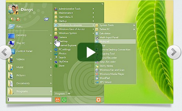Image resolution: width=182 pixels, height=111 pixels.
Task: Click the Steps Recorder icon
Action: [97, 62]
